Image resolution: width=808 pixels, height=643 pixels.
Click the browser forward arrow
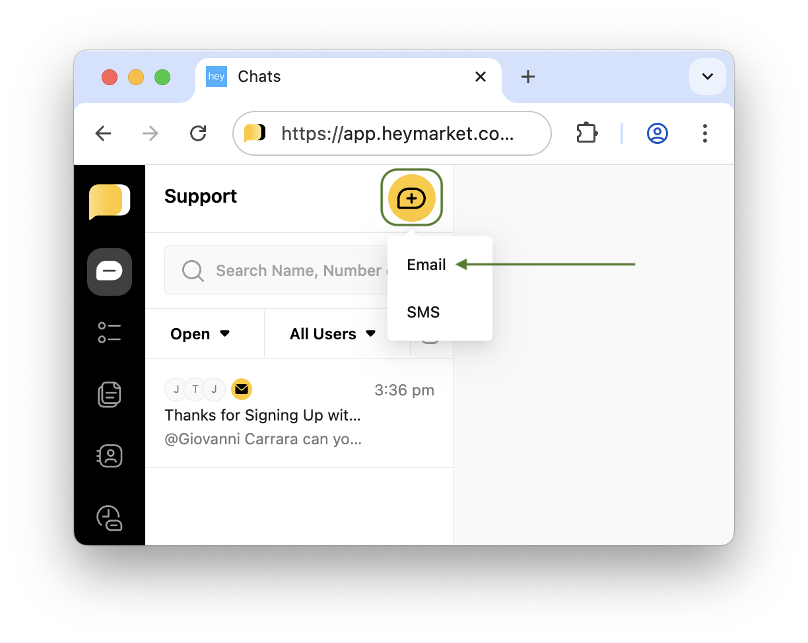pos(151,134)
